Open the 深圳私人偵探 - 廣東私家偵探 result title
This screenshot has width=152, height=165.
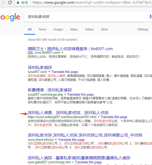(79, 158)
